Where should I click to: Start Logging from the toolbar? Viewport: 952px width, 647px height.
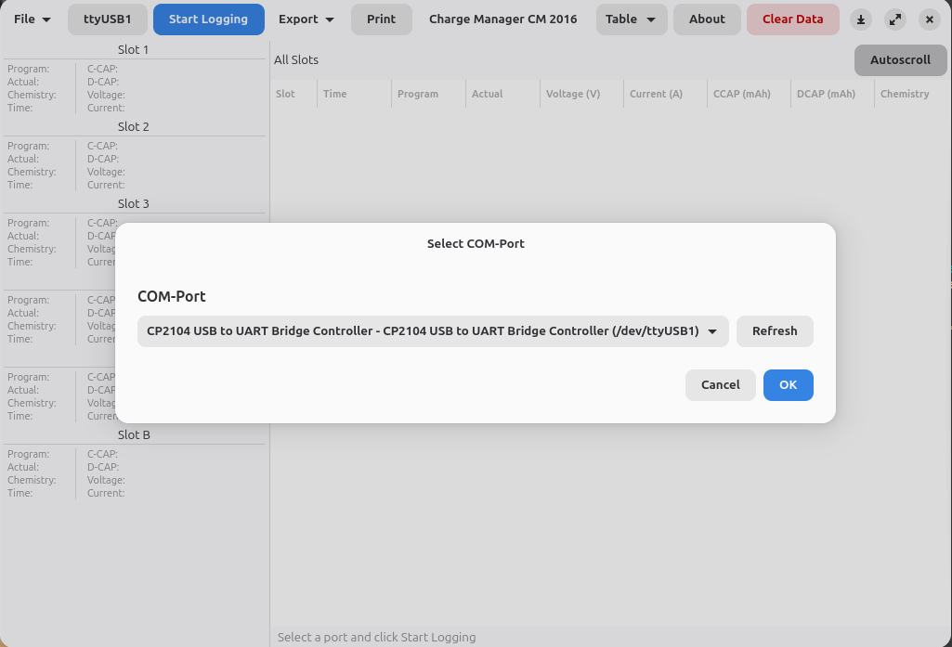208,19
